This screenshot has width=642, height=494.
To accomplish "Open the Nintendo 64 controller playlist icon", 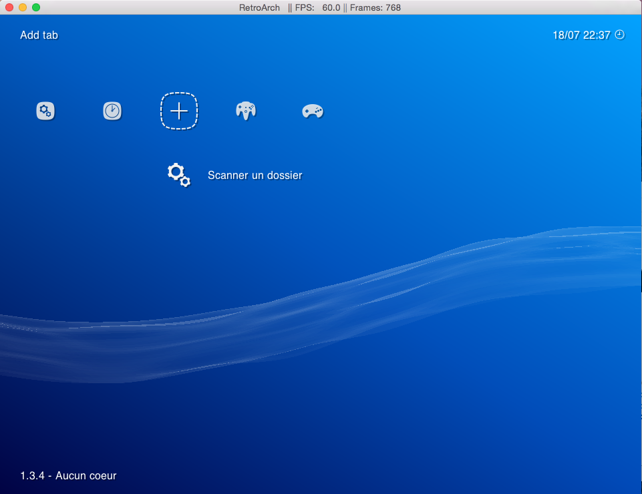I will pyautogui.click(x=246, y=111).
